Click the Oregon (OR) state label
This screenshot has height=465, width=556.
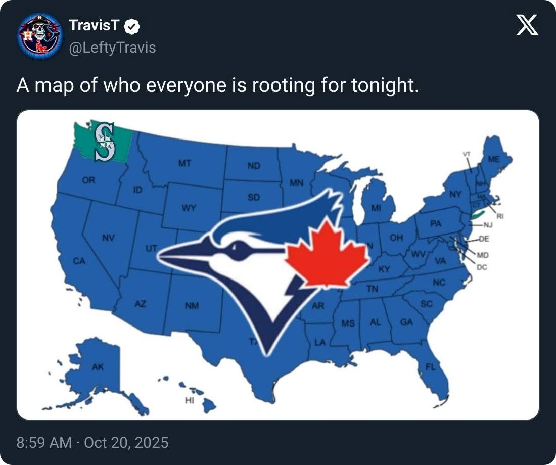pyautogui.click(x=88, y=180)
